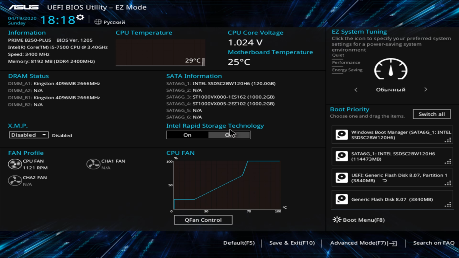Click disk icon of Generic Flash Disk 8.07 (3840MB) entry

click(342, 199)
